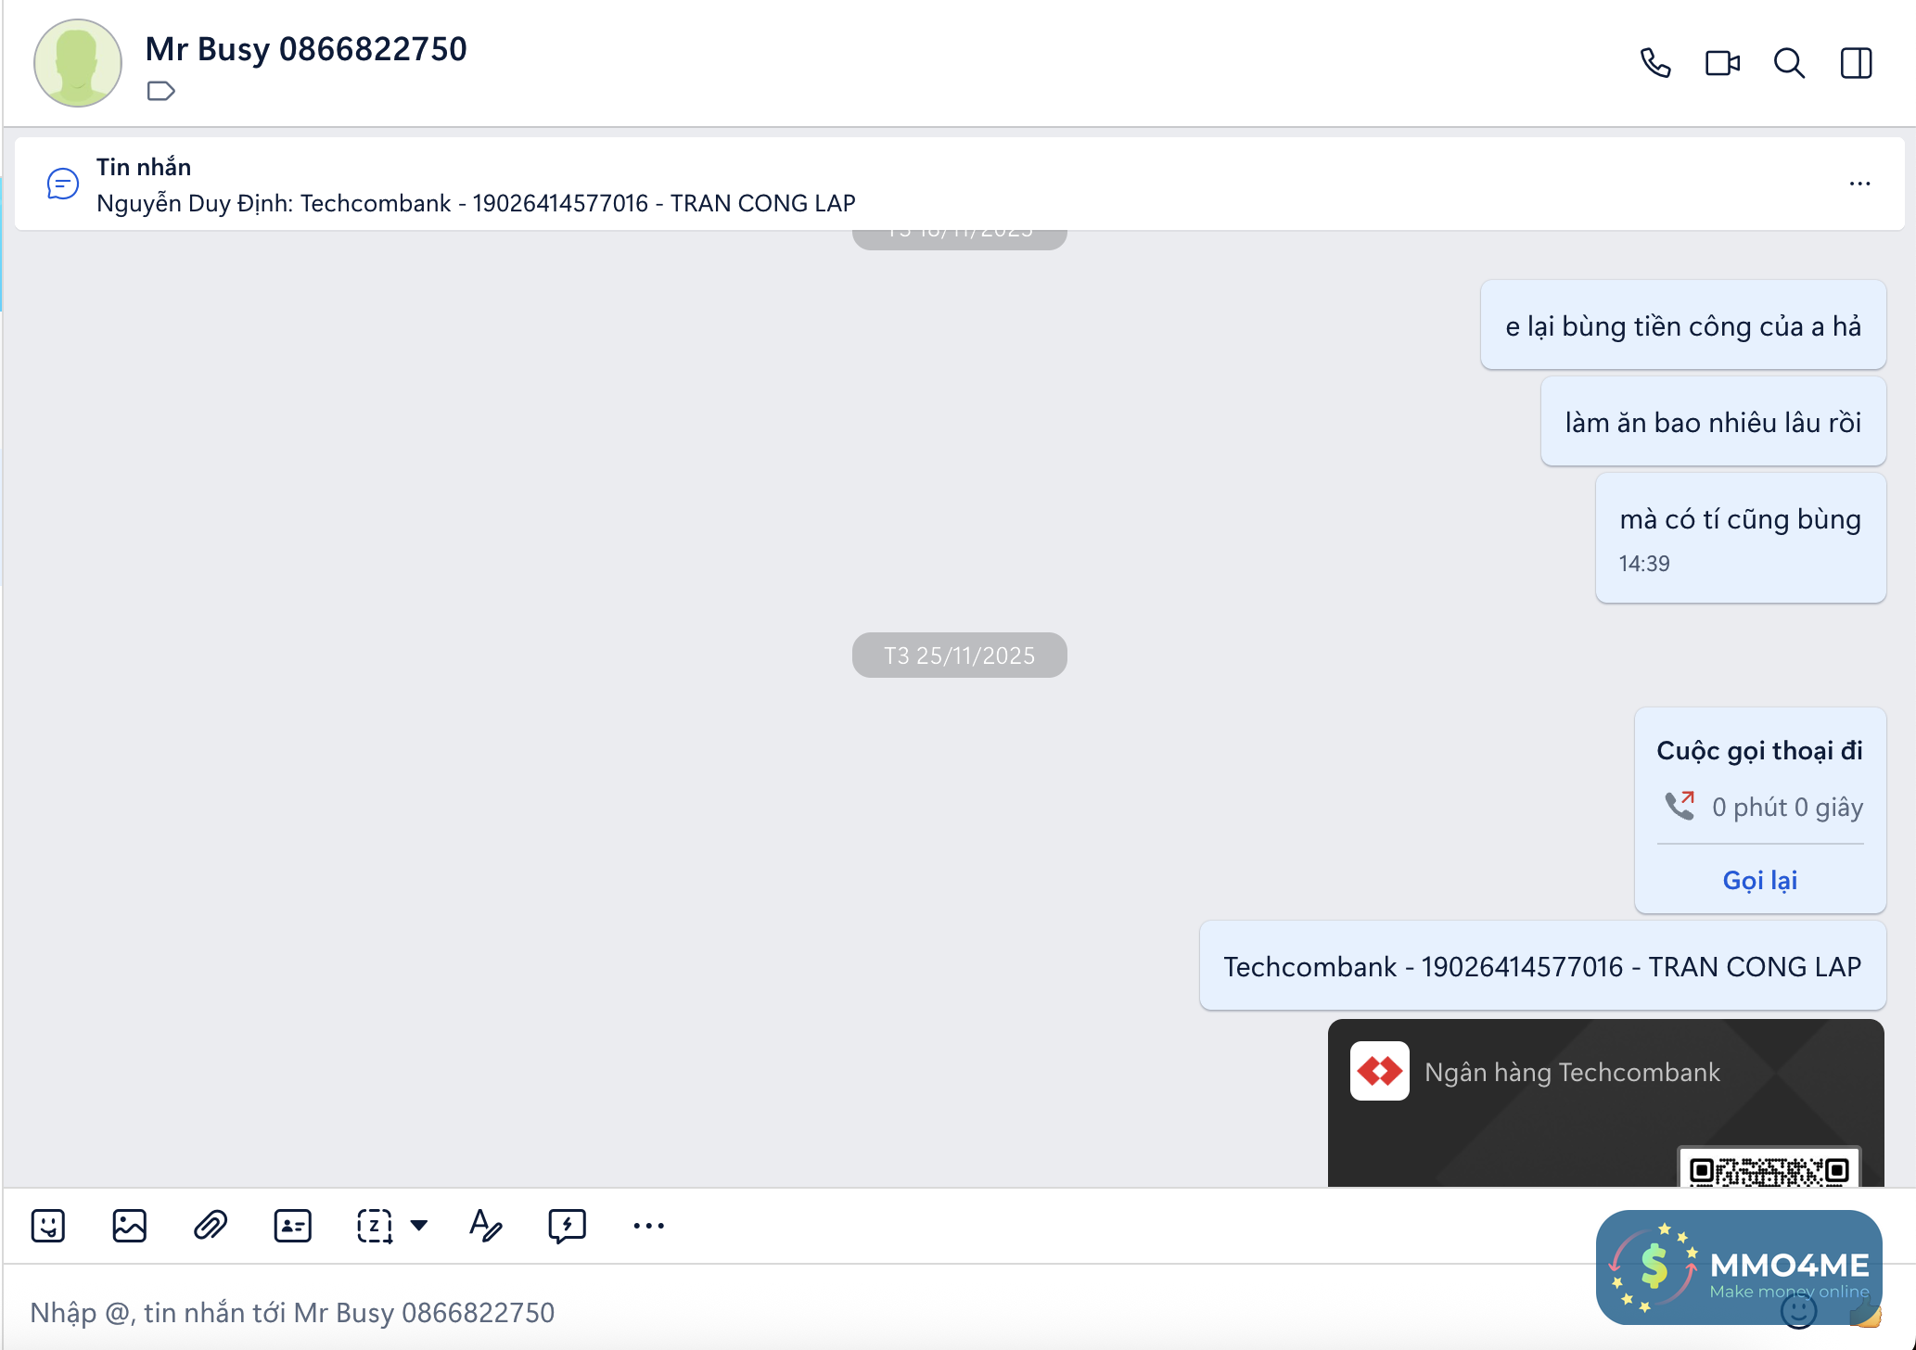
Task: Open the sticker picker in the toolbar
Action: point(48,1226)
